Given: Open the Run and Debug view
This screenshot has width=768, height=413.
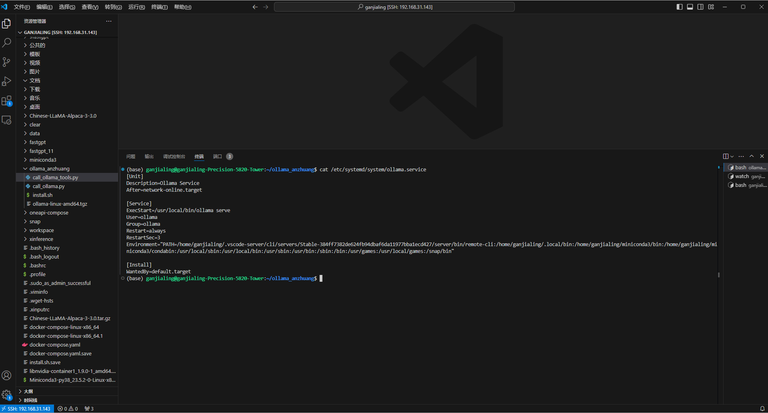Looking at the screenshot, I should [6, 81].
